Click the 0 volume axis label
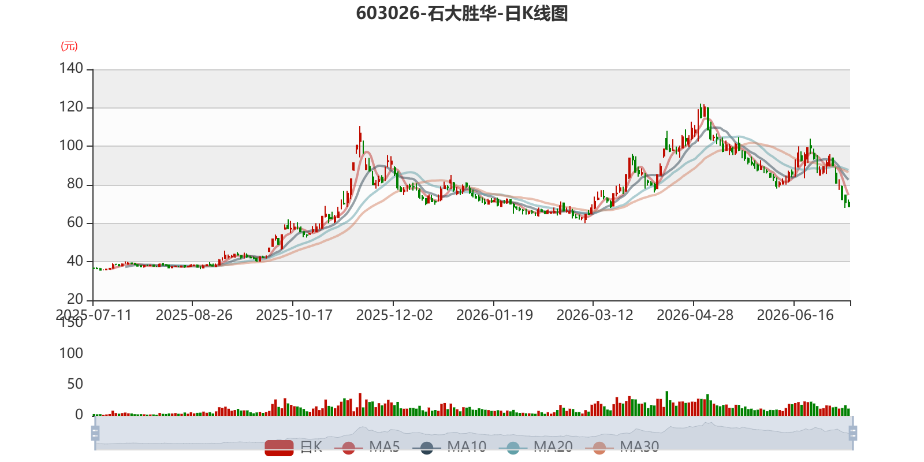The image size is (924, 462). click(79, 415)
